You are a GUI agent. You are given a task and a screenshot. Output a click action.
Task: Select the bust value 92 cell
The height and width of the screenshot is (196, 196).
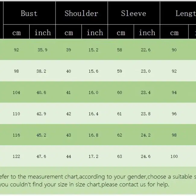coord(16,50)
